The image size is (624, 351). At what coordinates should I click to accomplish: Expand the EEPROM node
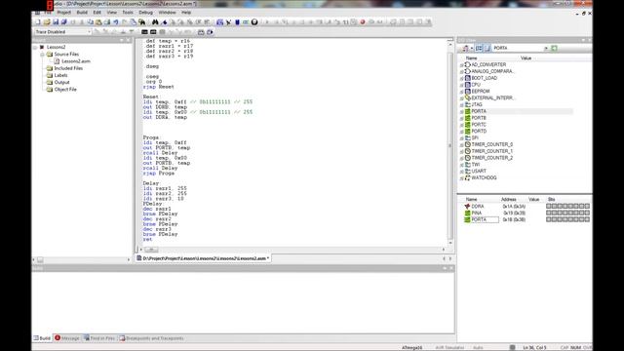[461, 92]
